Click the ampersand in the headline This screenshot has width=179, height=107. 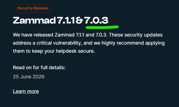79,21
